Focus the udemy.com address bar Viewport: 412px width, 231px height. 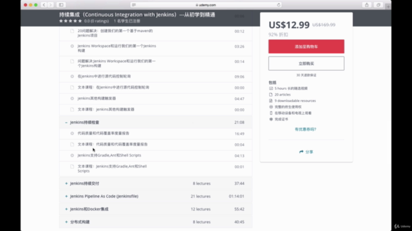206,4
